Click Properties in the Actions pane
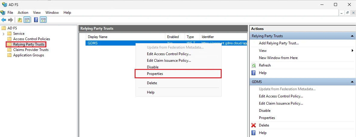This screenshot has height=137, width=356. pos(267,118)
